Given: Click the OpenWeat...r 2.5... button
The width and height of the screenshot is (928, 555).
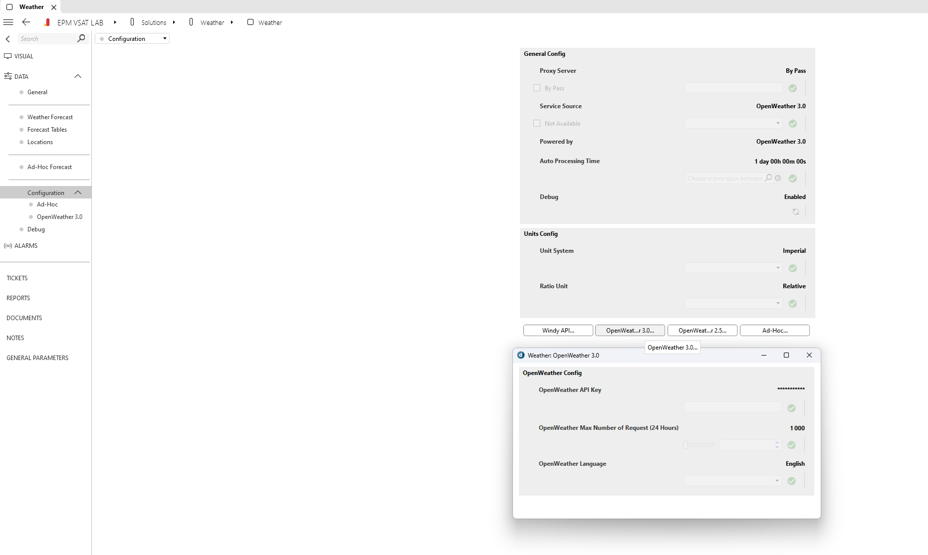Looking at the screenshot, I should pos(702,331).
